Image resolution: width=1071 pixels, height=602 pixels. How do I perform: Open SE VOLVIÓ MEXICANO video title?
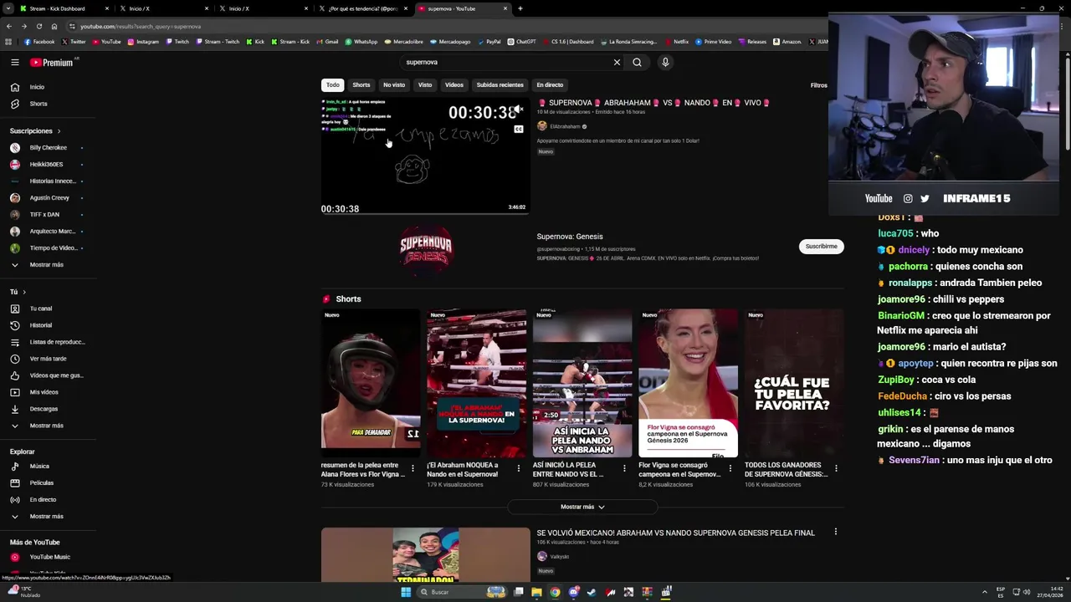click(x=675, y=533)
